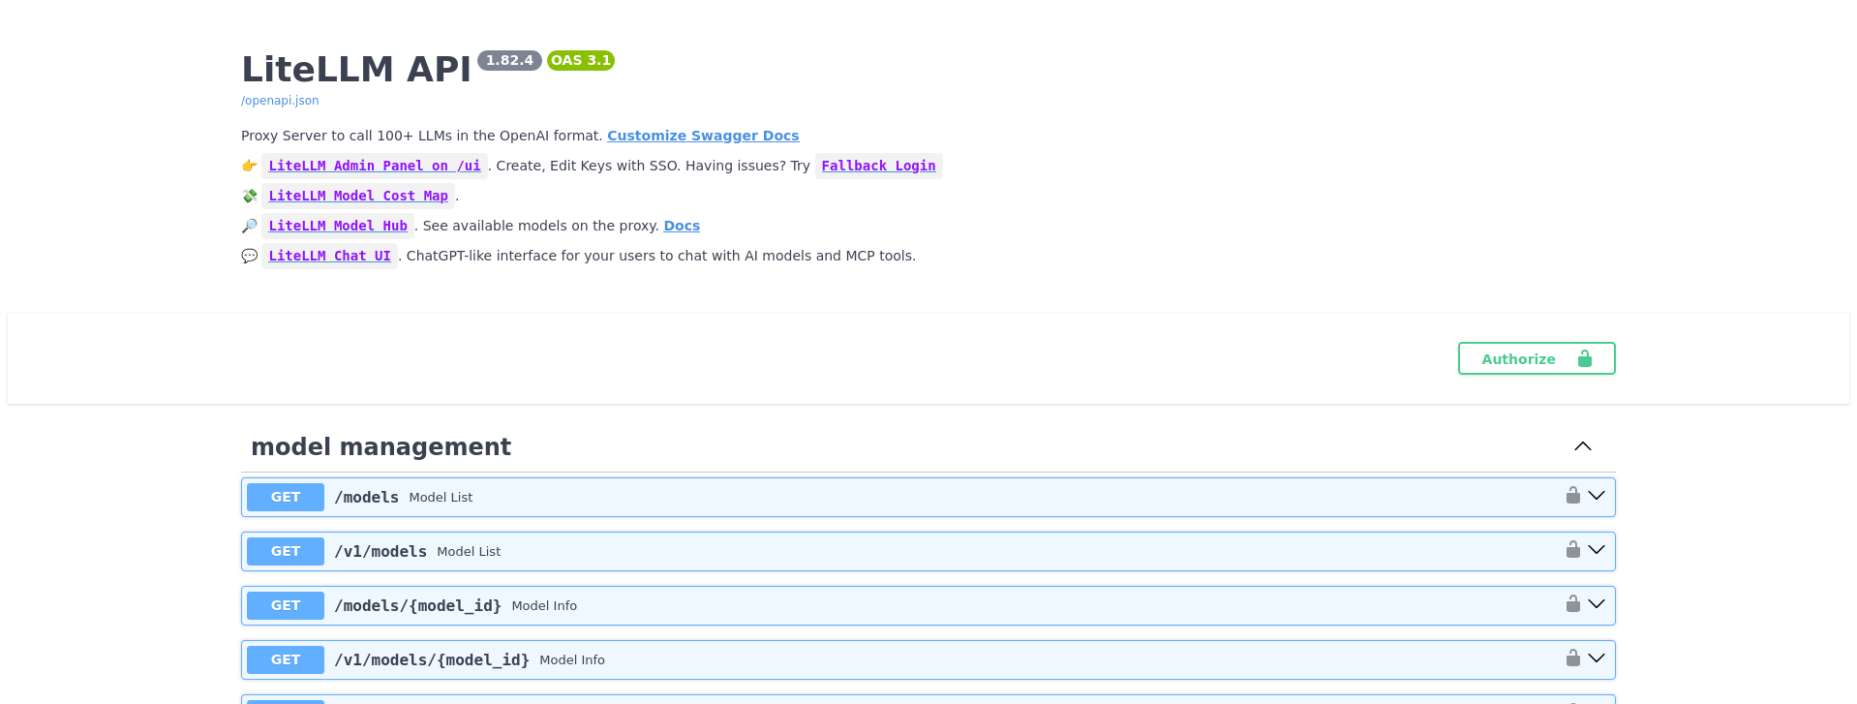Click the lock icon on /v1/models/{model_id} row
1857x704 pixels.
(x=1573, y=658)
